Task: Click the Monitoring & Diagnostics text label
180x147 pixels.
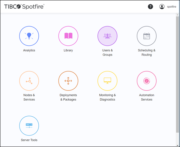Action: [107, 97]
